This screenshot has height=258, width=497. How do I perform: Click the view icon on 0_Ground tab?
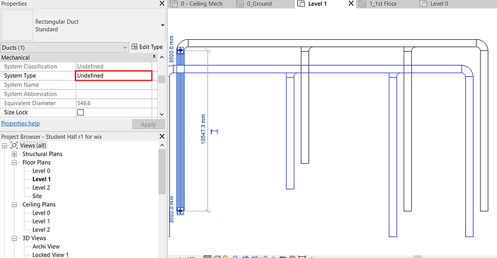pos(240,4)
